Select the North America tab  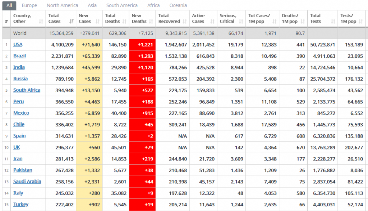(62, 5)
